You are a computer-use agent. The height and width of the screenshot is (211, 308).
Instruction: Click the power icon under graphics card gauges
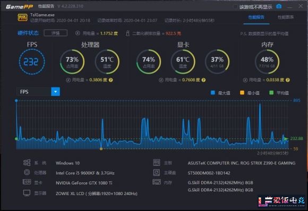coord(161,80)
